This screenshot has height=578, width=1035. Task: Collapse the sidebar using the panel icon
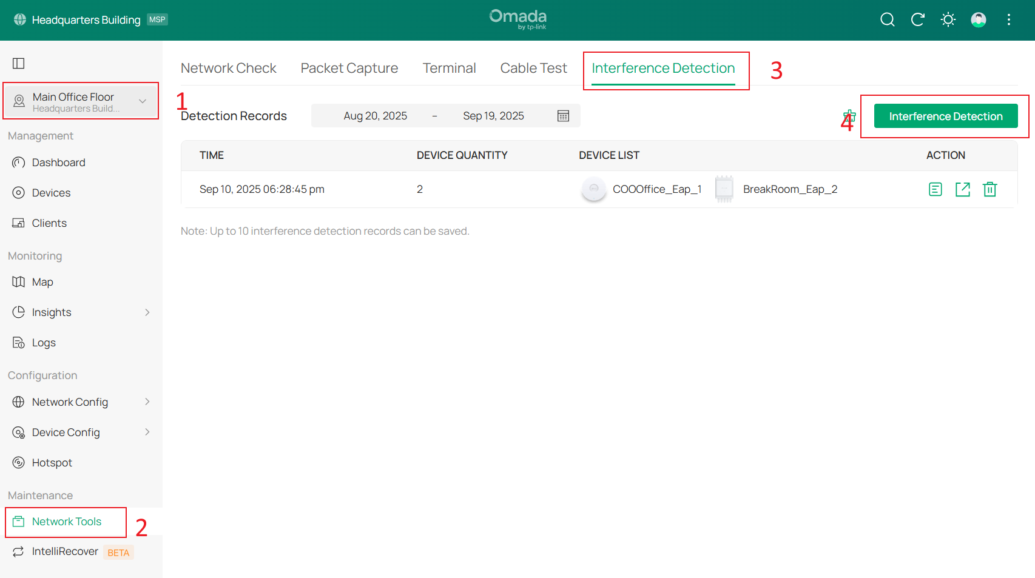point(19,63)
